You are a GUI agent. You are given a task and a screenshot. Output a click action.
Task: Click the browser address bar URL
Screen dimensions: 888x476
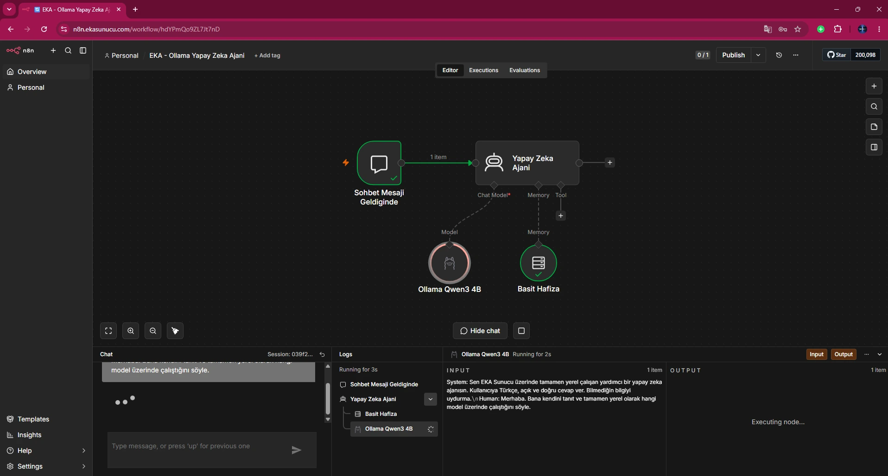pos(146,29)
